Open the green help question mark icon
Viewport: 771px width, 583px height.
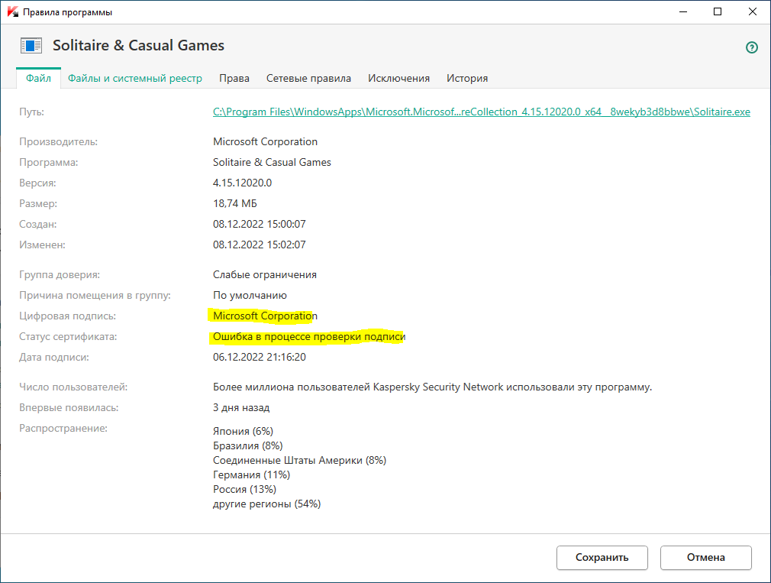coord(751,47)
